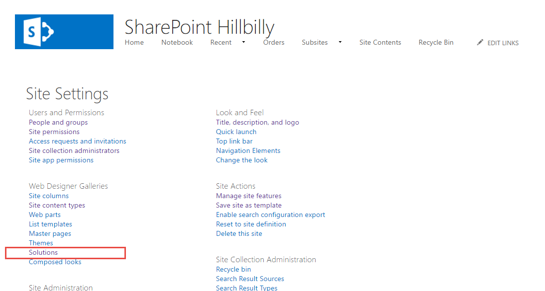
Task: Open Site app permissions link
Action: pos(61,160)
